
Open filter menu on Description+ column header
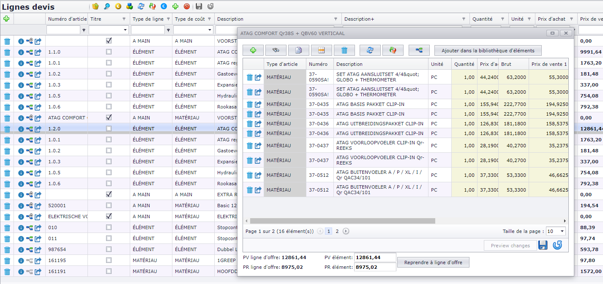pos(464,19)
